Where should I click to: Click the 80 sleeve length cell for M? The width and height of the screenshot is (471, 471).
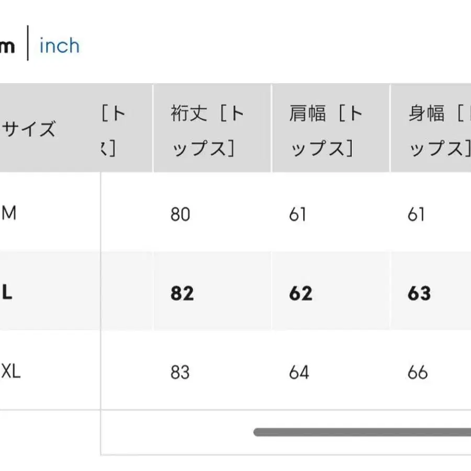point(181,215)
